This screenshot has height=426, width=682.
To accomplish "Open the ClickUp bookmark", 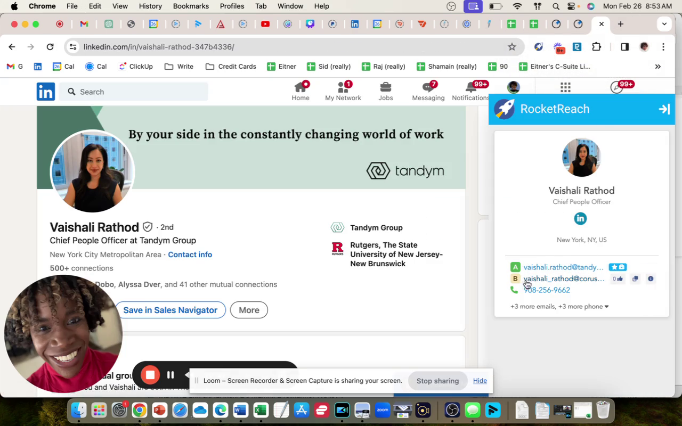I will (x=135, y=67).
